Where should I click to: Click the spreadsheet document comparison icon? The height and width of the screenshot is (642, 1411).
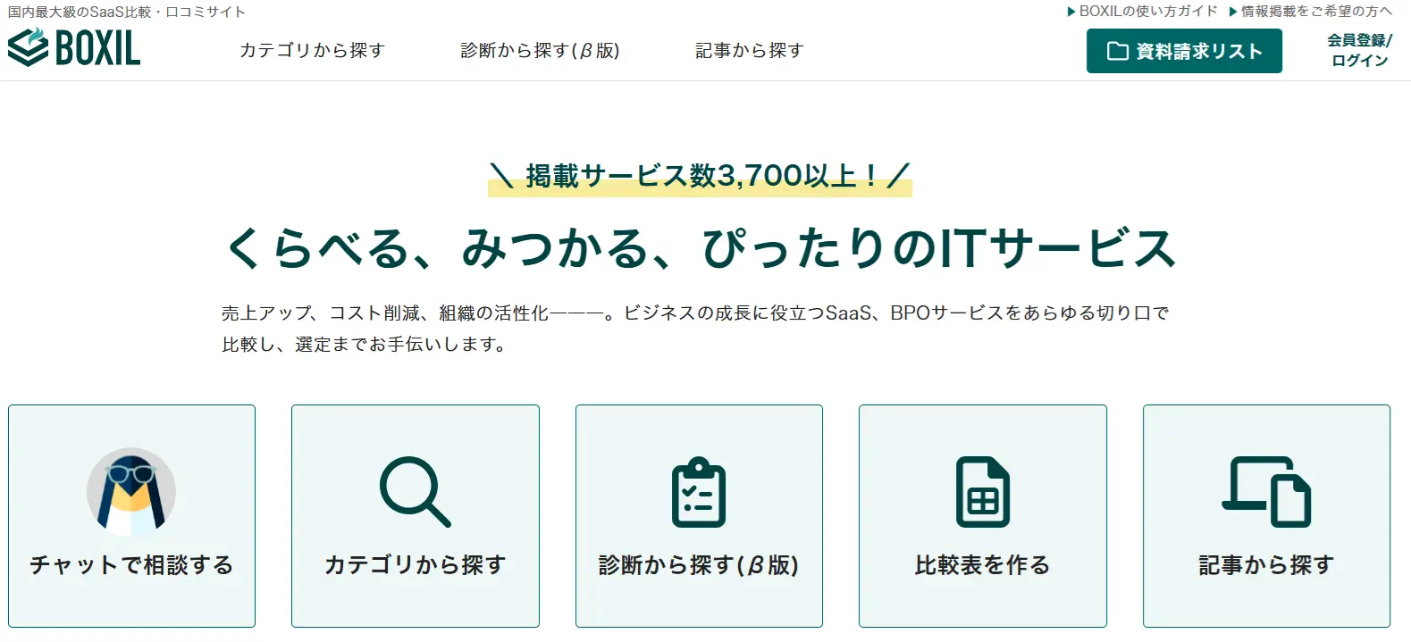coord(982,492)
